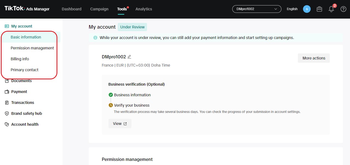Select Billing info in the sidebar
Viewport: 350px width, 165px height.
click(x=20, y=59)
